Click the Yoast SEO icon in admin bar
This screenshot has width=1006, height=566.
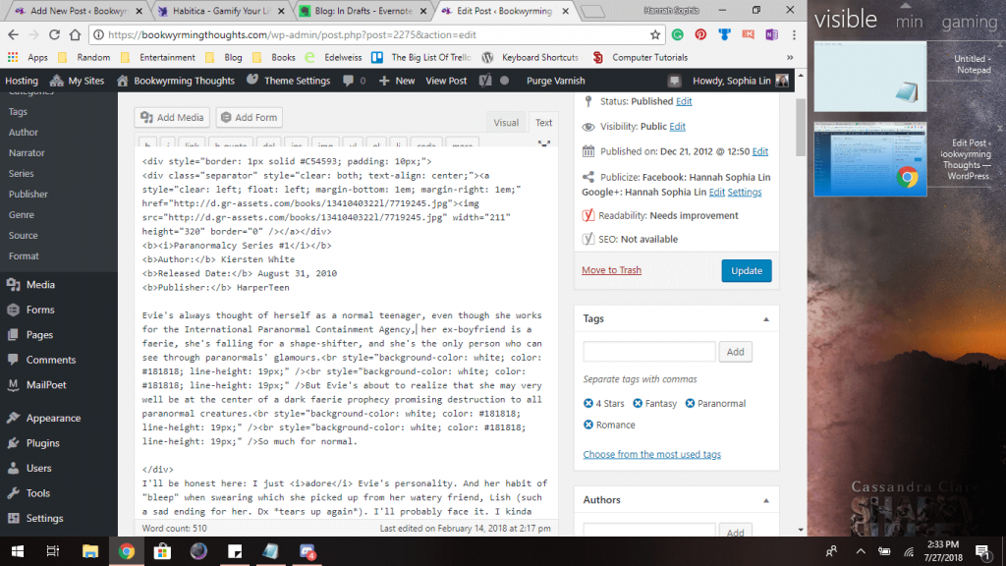[486, 81]
